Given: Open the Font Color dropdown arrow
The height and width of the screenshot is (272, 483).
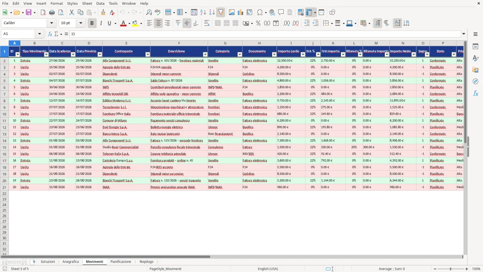Looking at the screenshot, I should [x=128, y=23].
